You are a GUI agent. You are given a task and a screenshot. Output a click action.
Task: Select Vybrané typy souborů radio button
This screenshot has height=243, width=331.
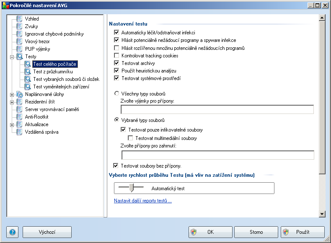(x=116, y=120)
